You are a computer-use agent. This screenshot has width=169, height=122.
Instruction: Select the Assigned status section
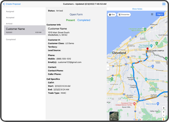pyautogui.click(x=10, y=11)
